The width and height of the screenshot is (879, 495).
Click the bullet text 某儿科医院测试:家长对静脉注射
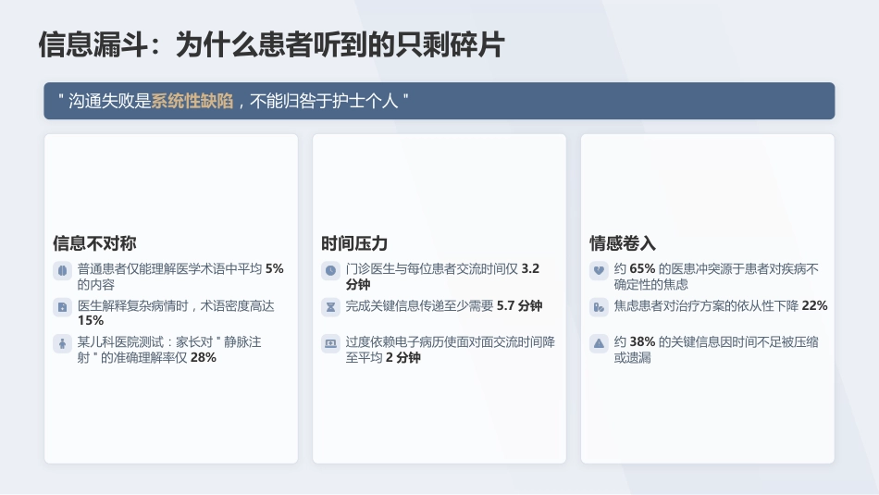tap(169, 350)
